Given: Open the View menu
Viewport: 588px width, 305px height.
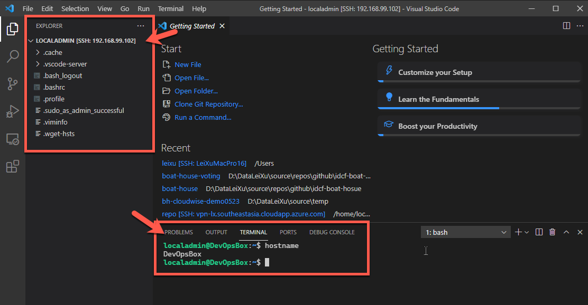Looking at the screenshot, I should pyautogui.click(x=105, y=8).
